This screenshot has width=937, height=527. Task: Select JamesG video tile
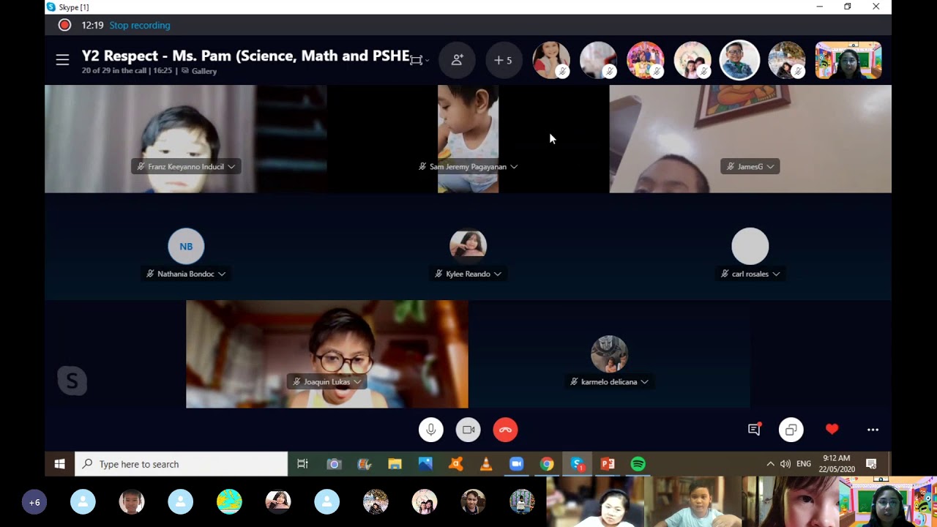[x=750, y=139]
